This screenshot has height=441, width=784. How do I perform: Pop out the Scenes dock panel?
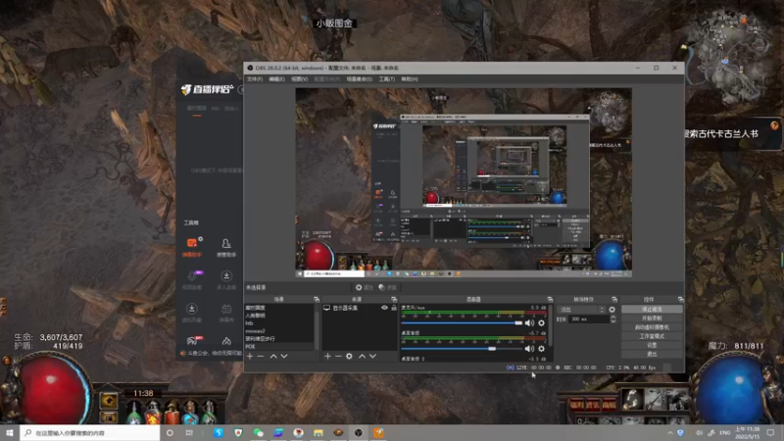[316, 299]
